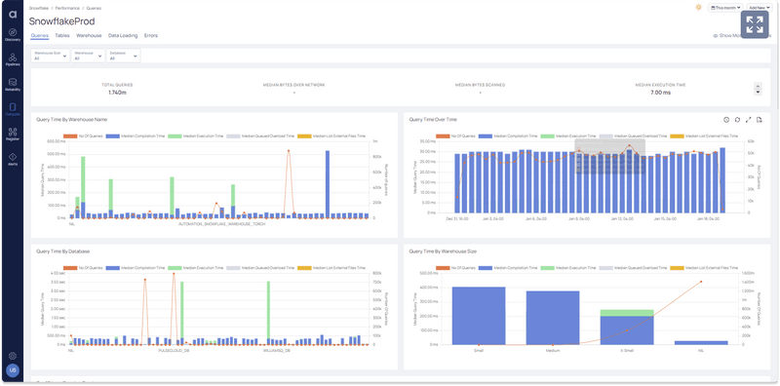This screenshot has height=386, width=780.
Task: Toggle Median Execution Time legend in Warehouse Name chart
Action: [x=196, y=135]
